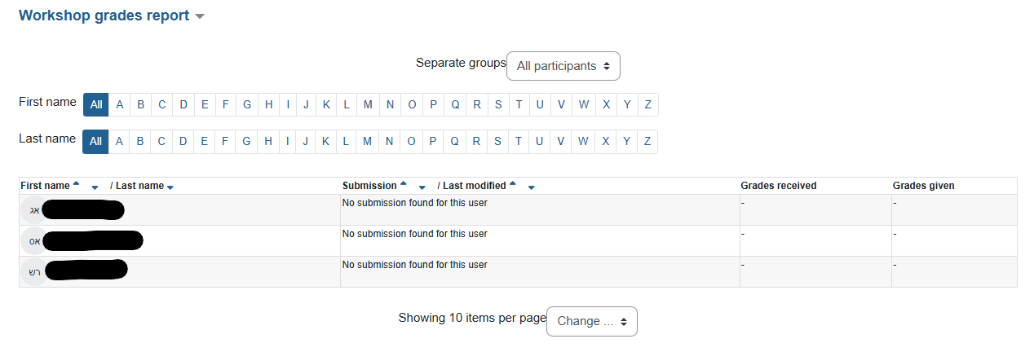Filter Last name by letter P
The height and width of the screenshot is (352, 1034).
pyautogui.click(x=433, y=141)
